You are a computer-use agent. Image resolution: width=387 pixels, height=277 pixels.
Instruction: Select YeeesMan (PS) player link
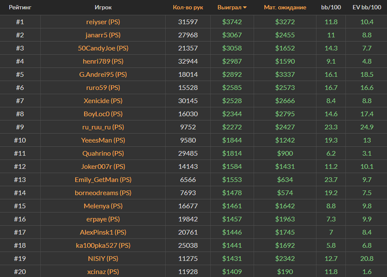tap(103, 140)
